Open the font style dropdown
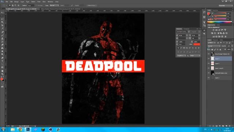The image size is (234, 132). 199,32
